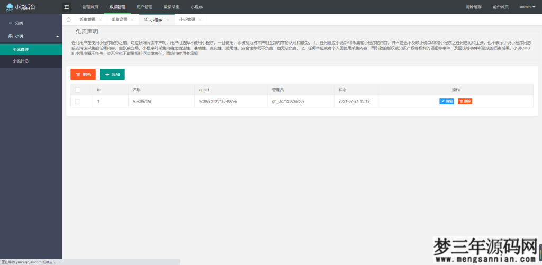
Task: Close the 采集设置 tab
Action: click(x=132, y=20)
